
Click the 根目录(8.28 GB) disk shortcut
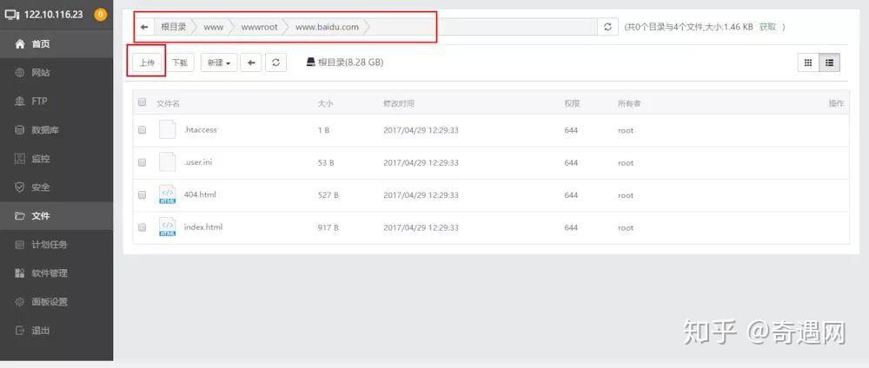(x=345, y=62)
